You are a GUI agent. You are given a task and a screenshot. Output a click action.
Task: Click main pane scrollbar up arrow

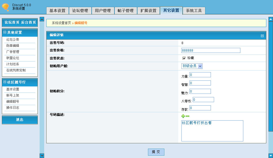point(271,19)
